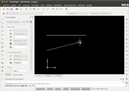Switch to the Sheet1 tab
The image size is (129, 91).
pos(49,75)
